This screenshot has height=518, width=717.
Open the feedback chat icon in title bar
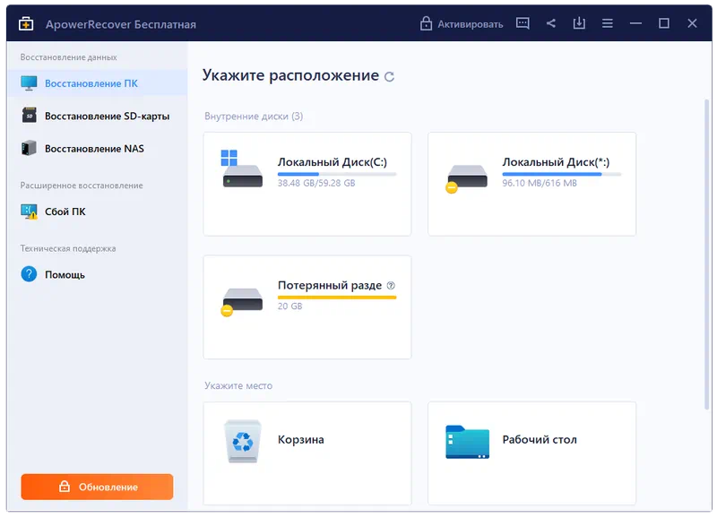[523, 23]
